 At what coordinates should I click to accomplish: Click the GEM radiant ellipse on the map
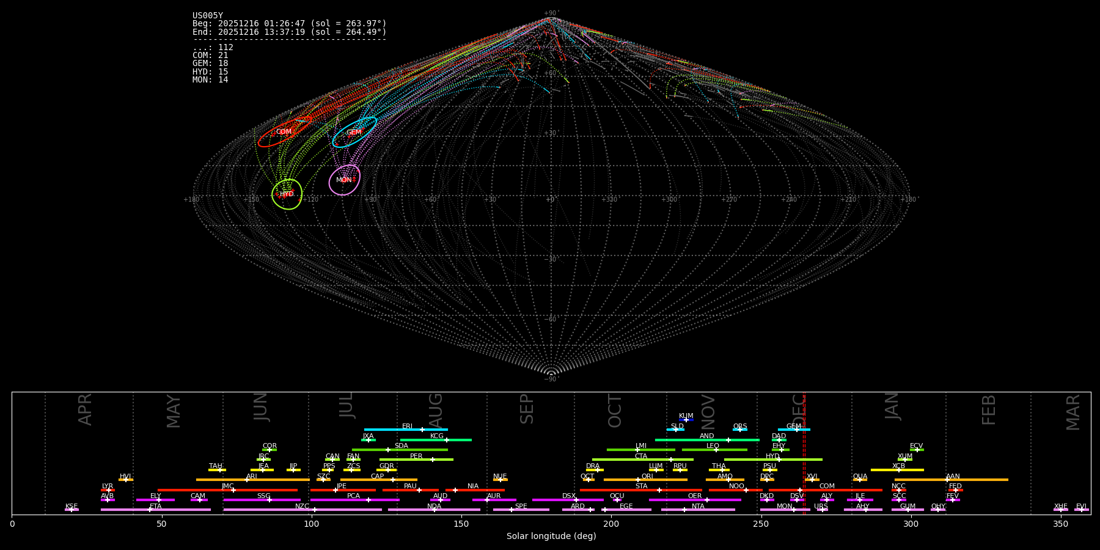(x=354, y=132)
